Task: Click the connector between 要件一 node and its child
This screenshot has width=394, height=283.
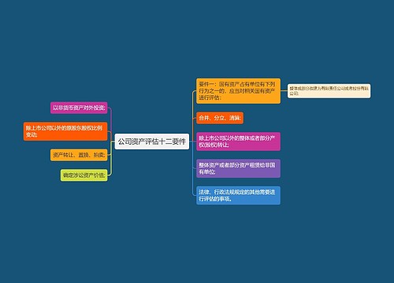Action: click(284, 91)
